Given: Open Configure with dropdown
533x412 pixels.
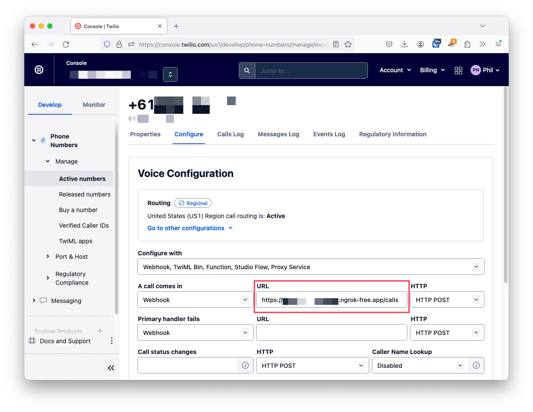Looking at the screenshot, I should pyautogui.click(x=311, y=267).
